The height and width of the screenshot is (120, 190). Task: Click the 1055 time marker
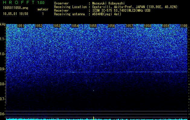point(93,26)
